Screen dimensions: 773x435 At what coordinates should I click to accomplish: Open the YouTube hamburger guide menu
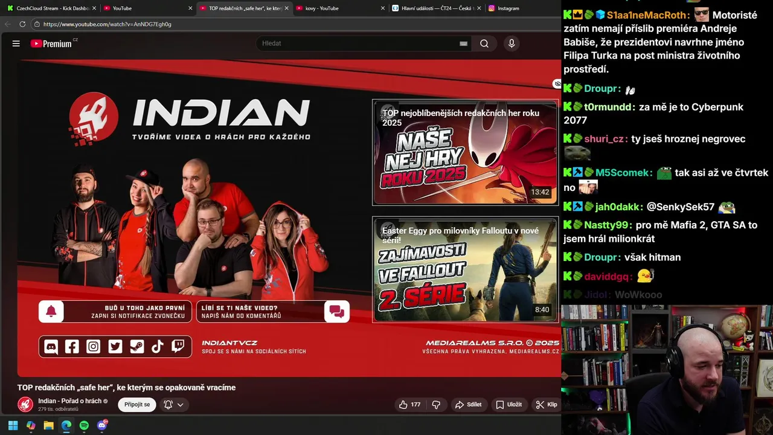click(16, 43)
